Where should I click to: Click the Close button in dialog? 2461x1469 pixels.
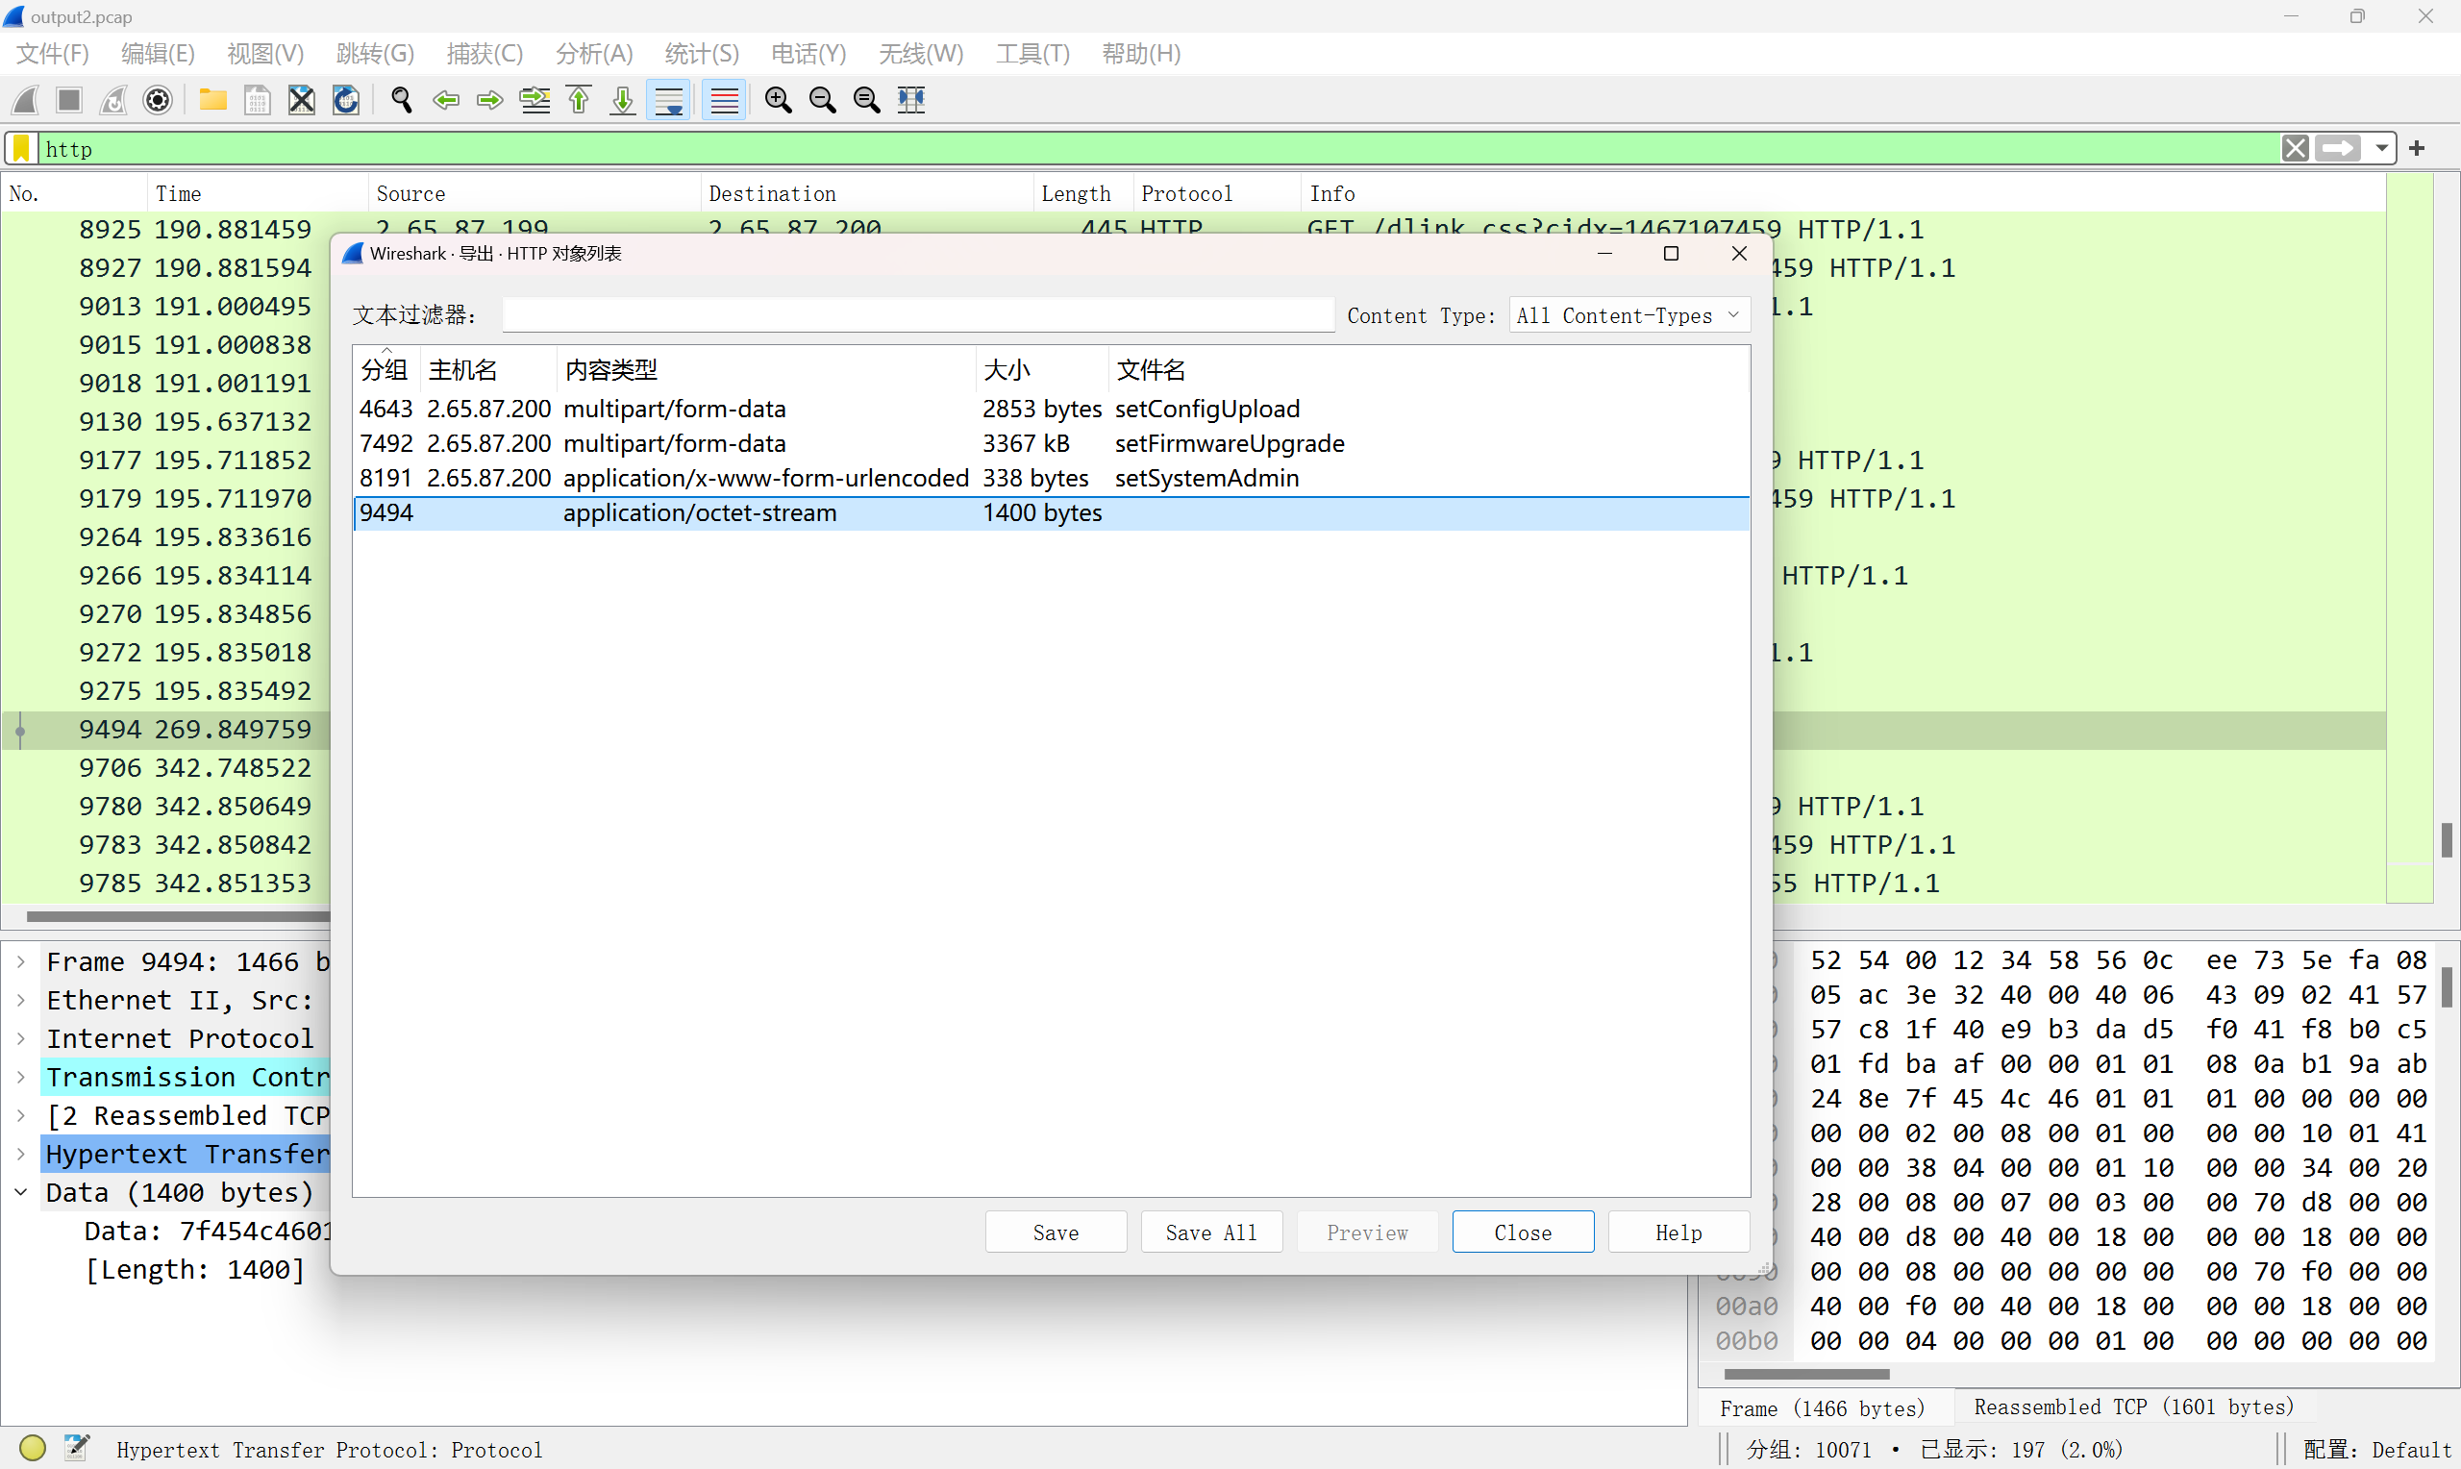1522,1232
